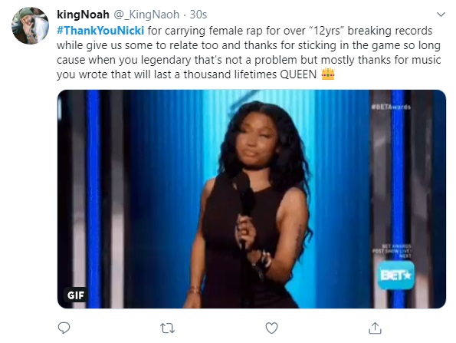The image size is (456, 343).
Task: Like the tweet with the heart icon
Action: click(x=271, y=328)
